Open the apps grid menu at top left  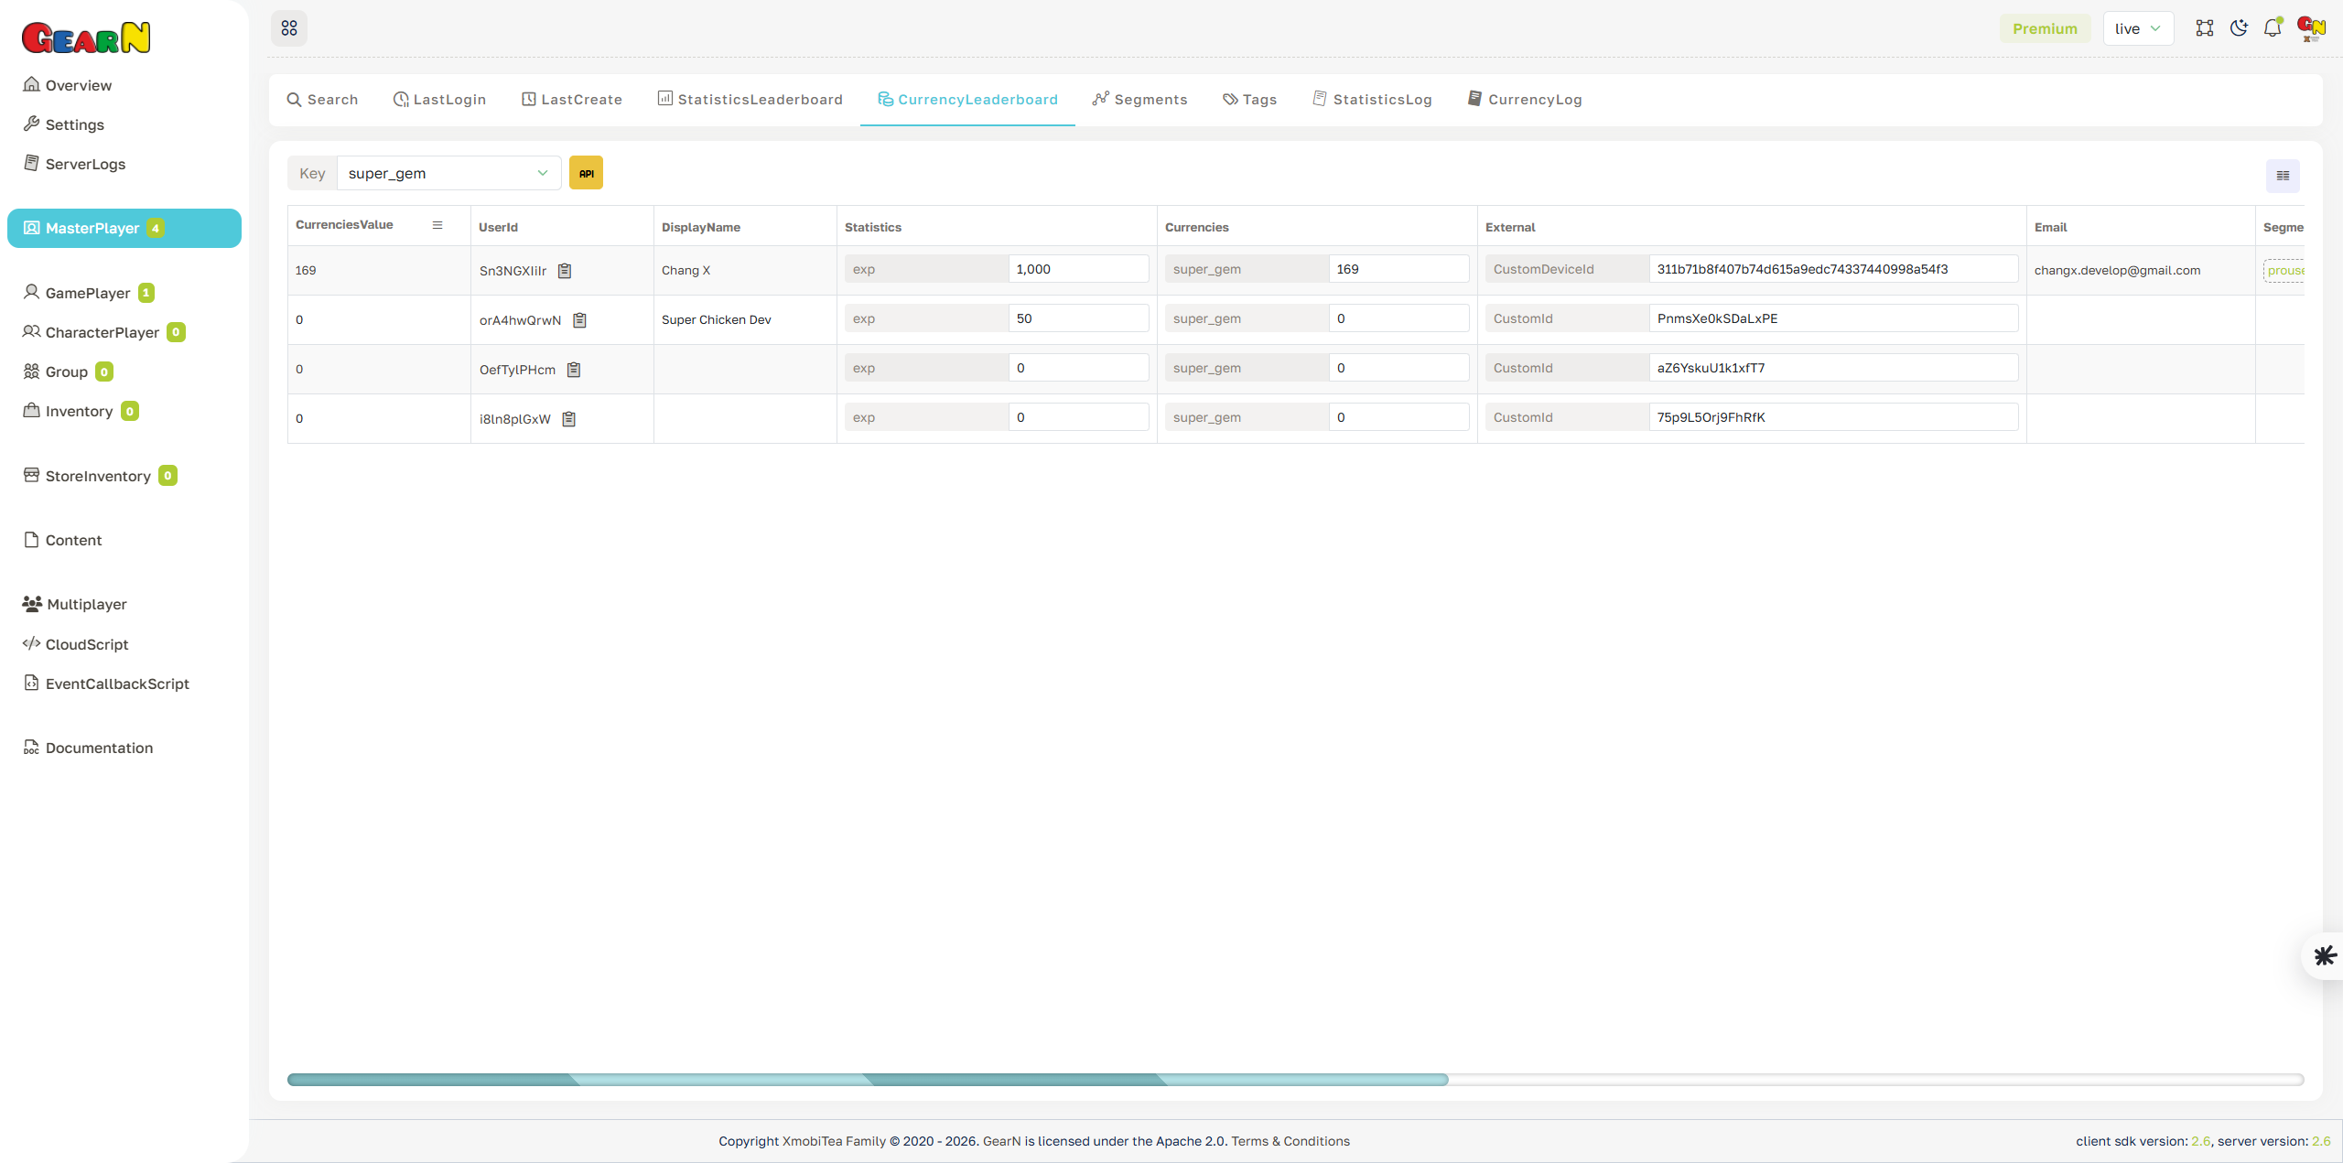[289, 27]
